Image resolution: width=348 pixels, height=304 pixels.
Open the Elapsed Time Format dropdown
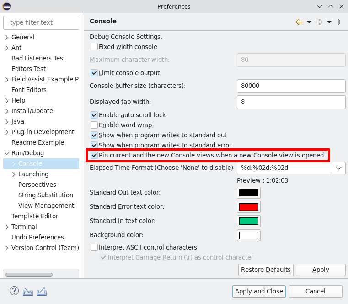(x=339, y=168)
